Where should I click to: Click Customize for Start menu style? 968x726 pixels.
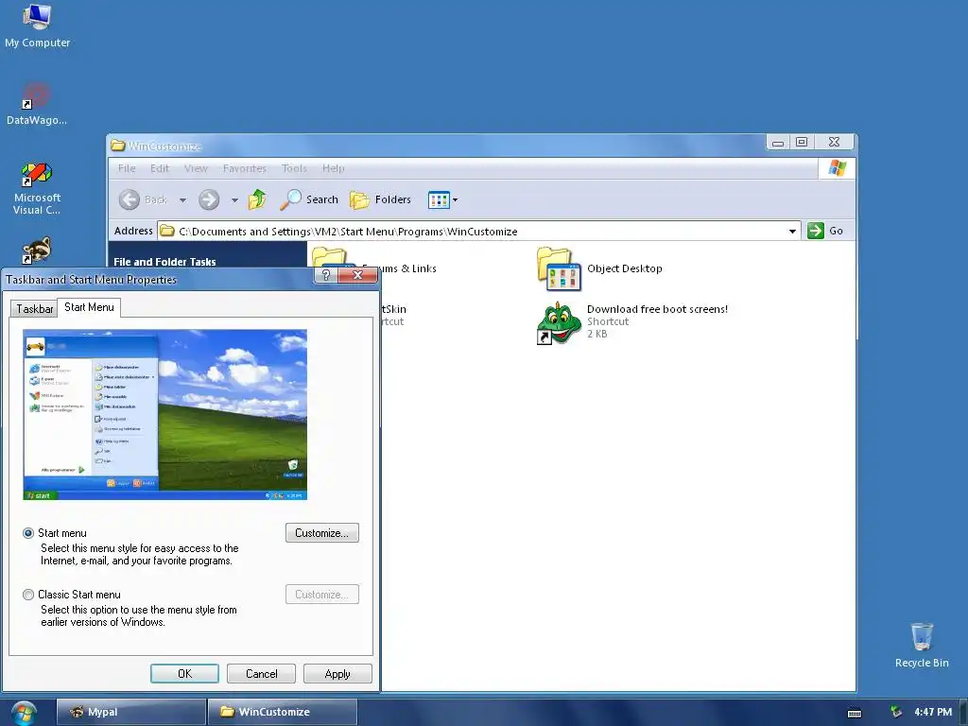(x=321, y=533)
